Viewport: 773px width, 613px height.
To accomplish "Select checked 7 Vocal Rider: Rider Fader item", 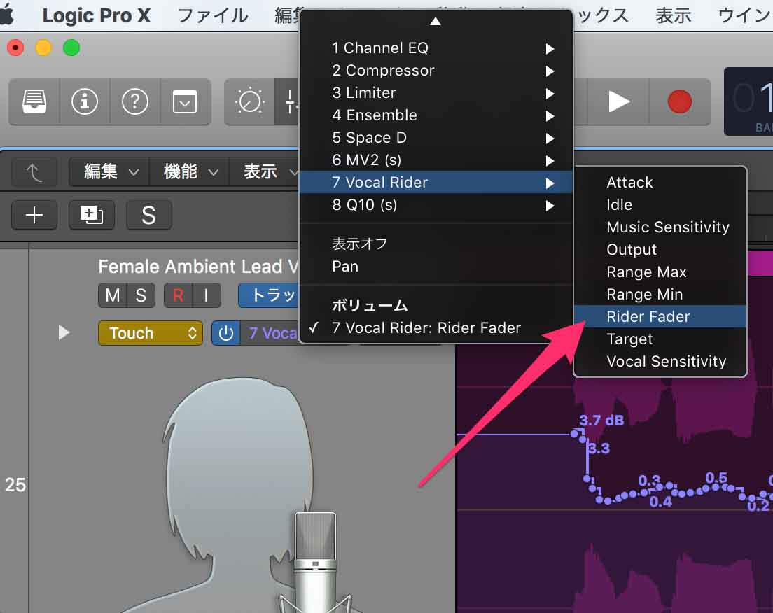I will (436, 328).
